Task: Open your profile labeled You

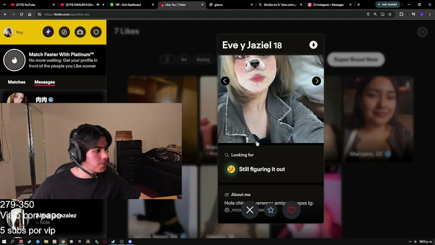Action: pos(13,32)
